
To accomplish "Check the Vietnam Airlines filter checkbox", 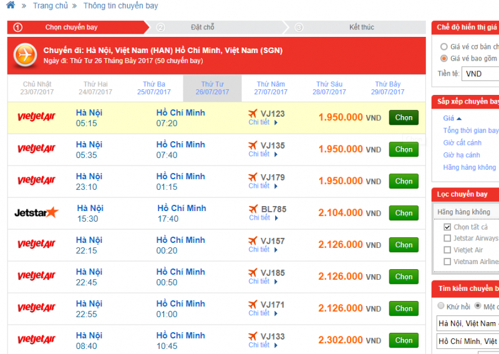I will pyautogui.click(x=447, y=262).
